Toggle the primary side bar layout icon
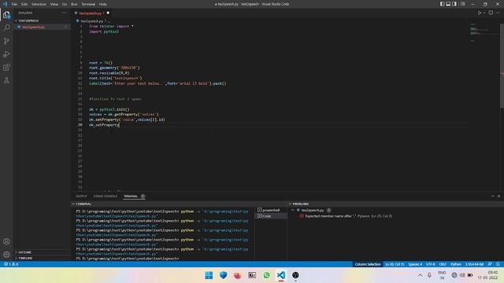The image size is (504, 283). point(443,4)
